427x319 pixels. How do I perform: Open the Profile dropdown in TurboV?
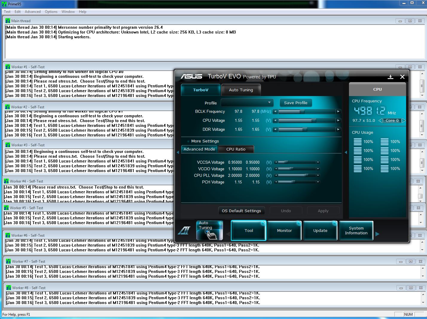pyautogui.click(x=247, y=103)
